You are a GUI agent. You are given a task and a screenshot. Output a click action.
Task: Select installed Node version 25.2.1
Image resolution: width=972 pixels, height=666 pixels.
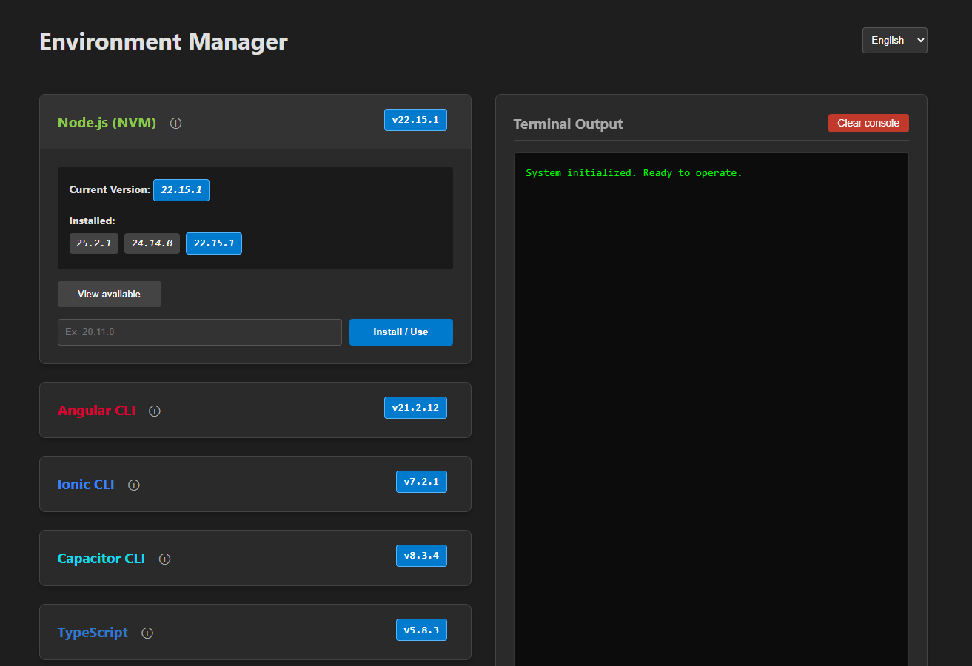point(94,243)
